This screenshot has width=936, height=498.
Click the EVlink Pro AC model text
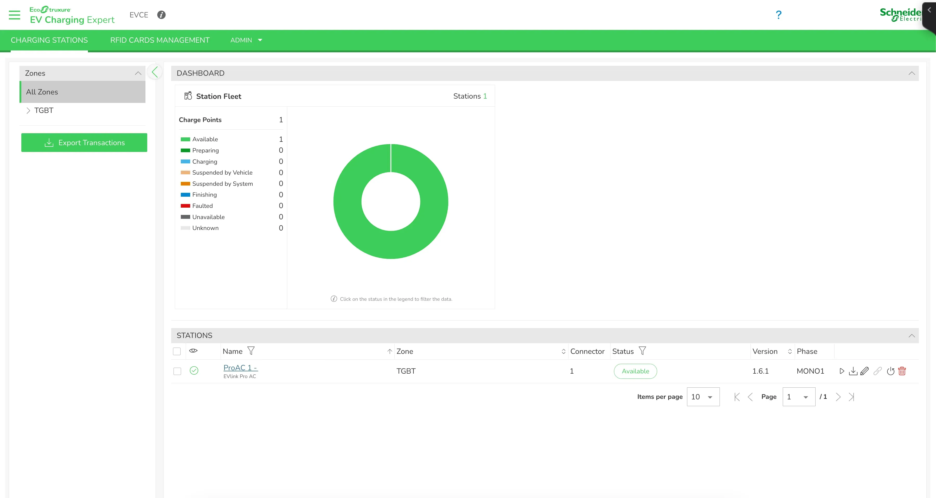(x=239, y=376)
